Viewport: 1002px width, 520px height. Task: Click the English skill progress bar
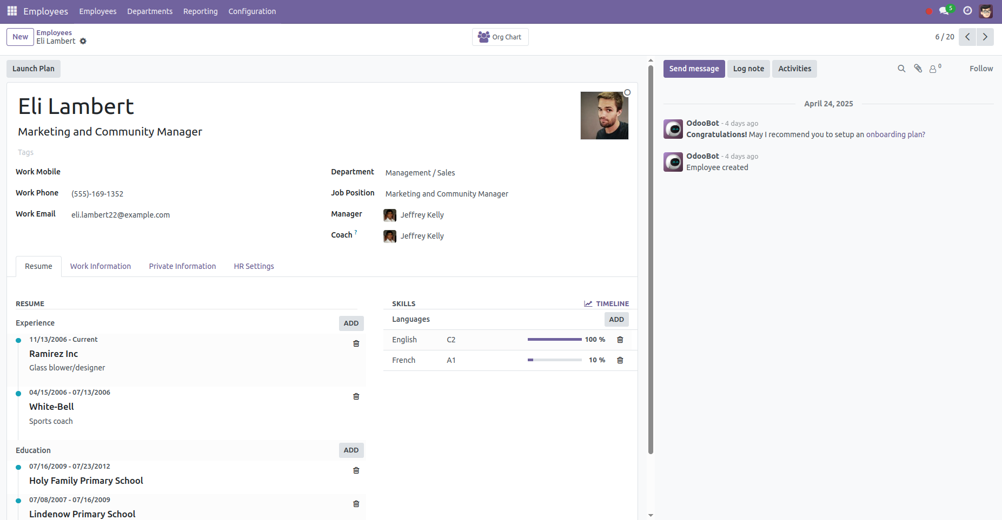(554, 340)
